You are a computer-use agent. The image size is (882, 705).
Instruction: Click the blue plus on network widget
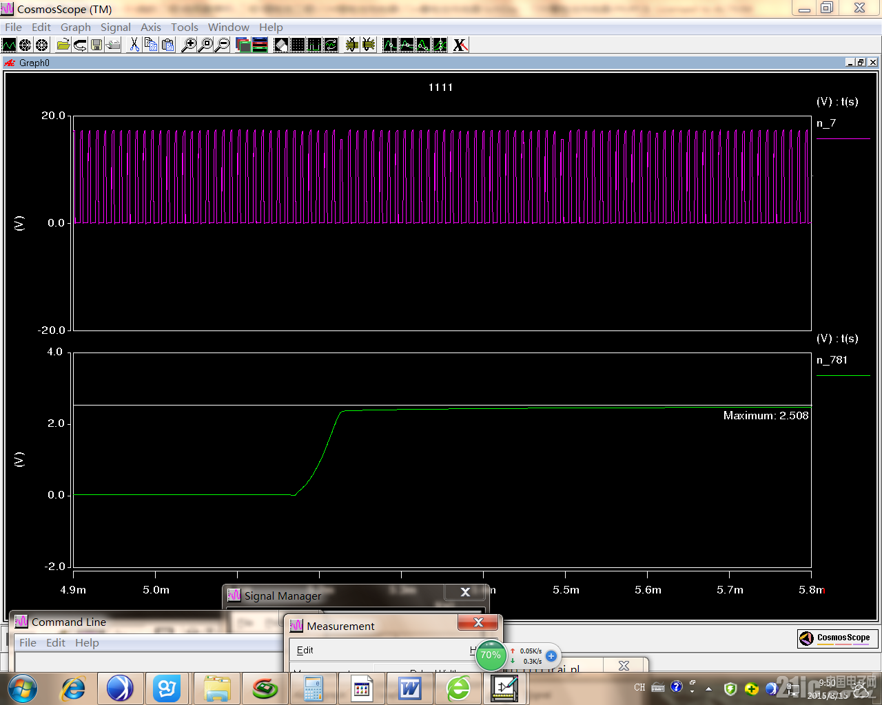click(551, 656)
